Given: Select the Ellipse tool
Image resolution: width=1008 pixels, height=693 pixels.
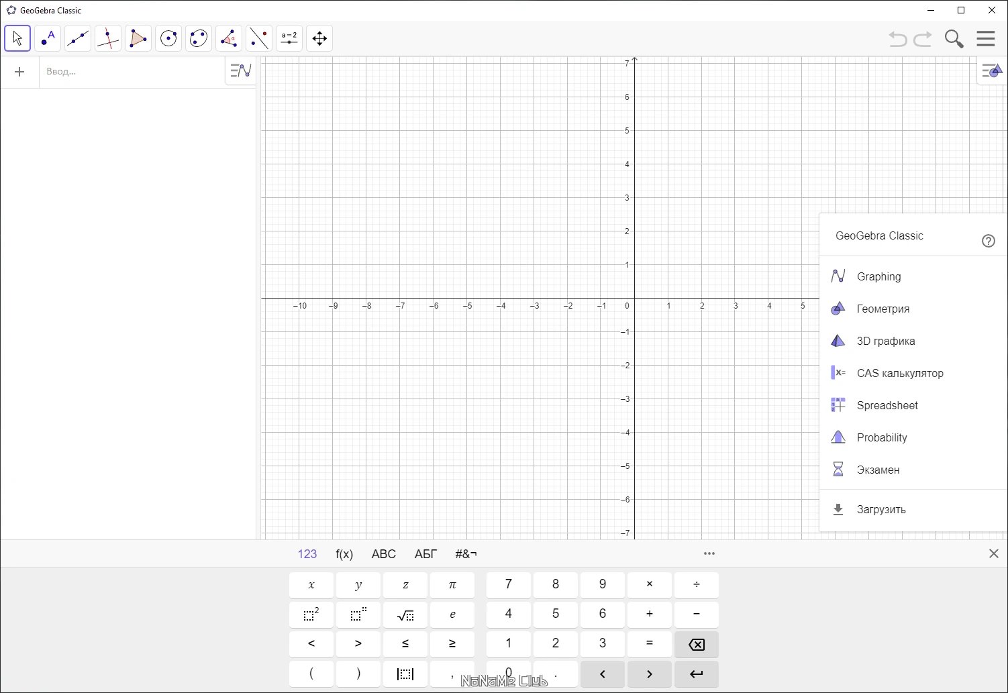Looking at the screenshot, I should (x=199, y=38).
